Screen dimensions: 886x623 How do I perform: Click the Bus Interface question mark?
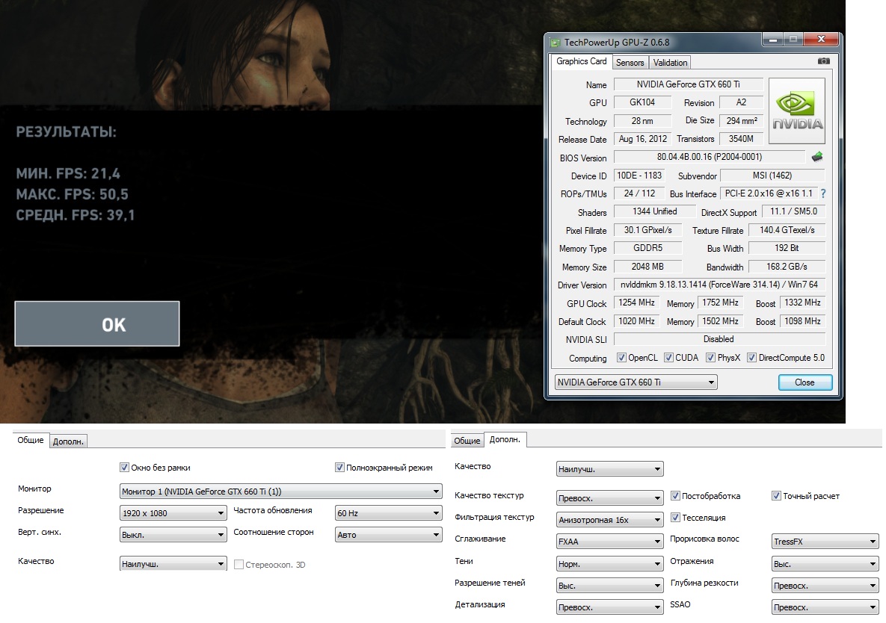point(823,193)
